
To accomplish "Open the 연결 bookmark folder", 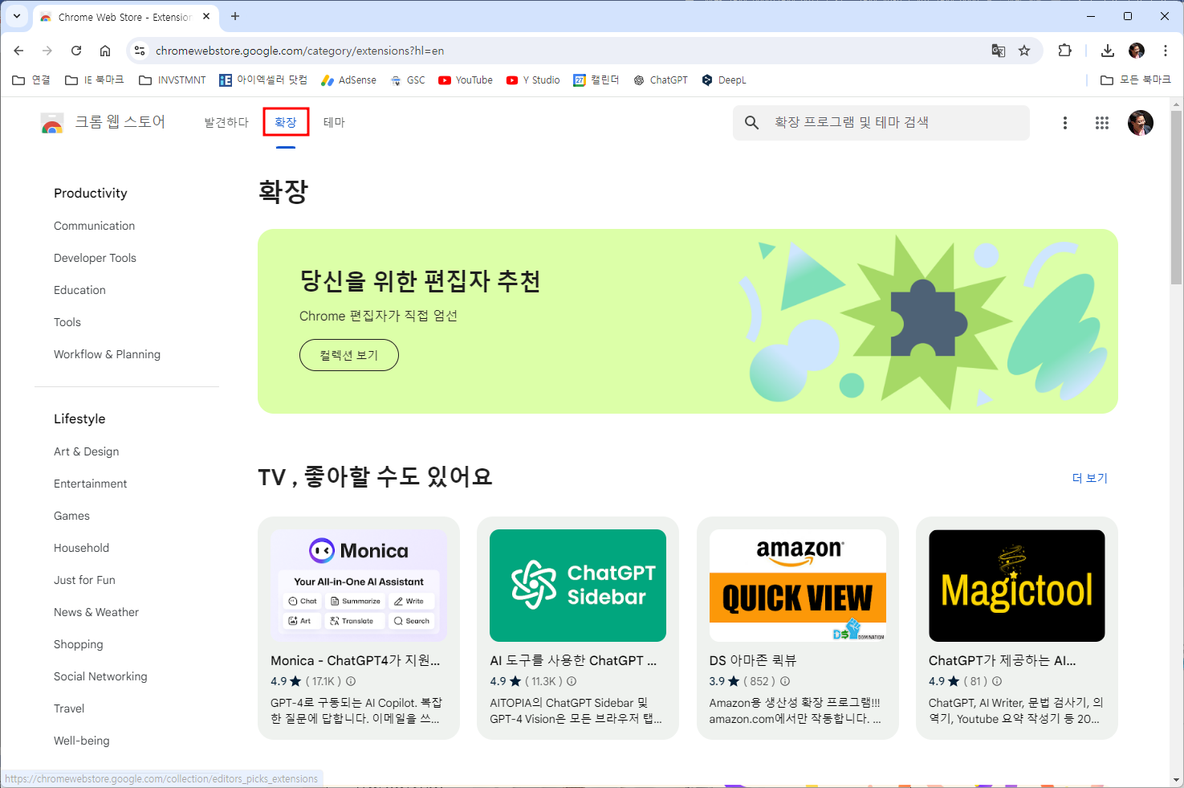I will pos(31,80).
